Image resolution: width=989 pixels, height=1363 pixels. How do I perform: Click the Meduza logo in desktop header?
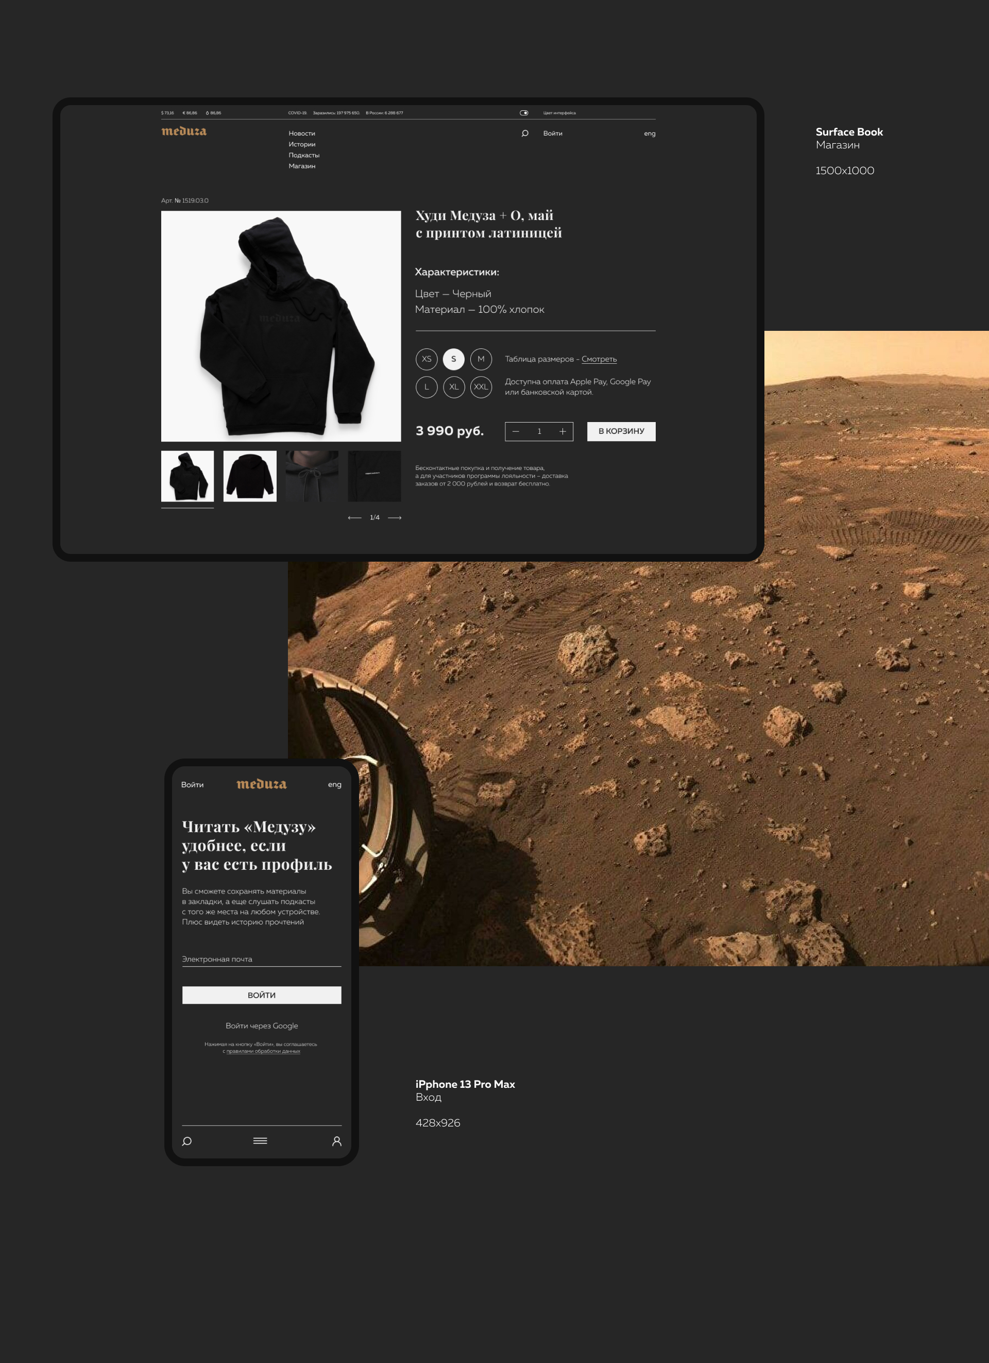(x=184, y=131)
